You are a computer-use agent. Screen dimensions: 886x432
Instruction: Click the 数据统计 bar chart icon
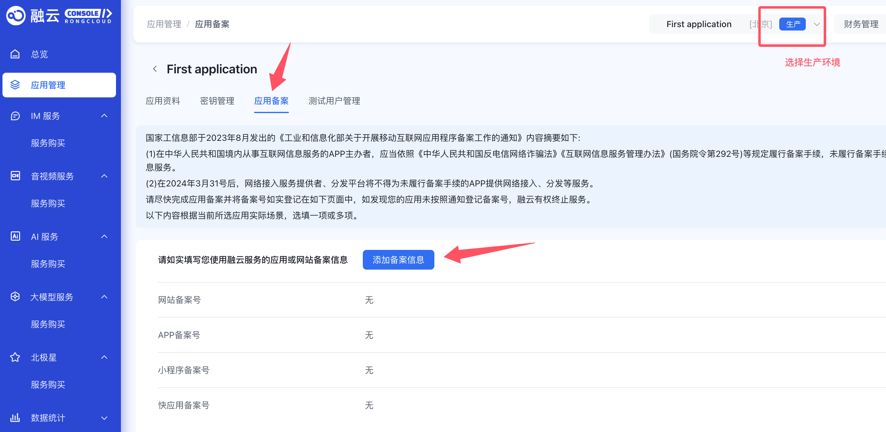point(15,418)
